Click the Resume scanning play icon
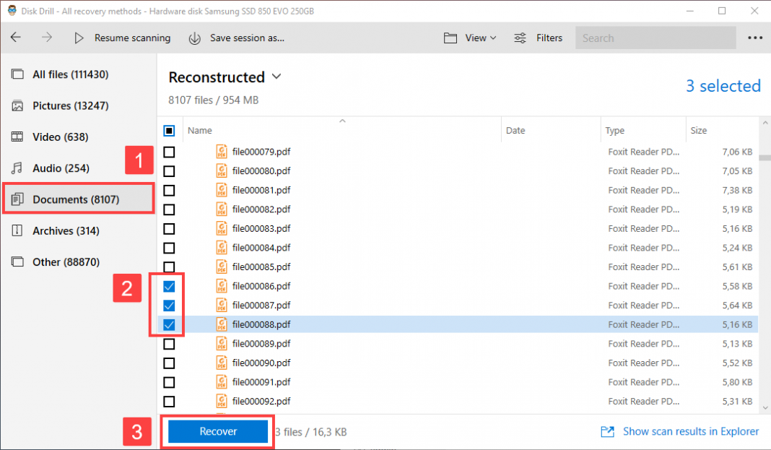The image size is (771, 450). [79, 38]
